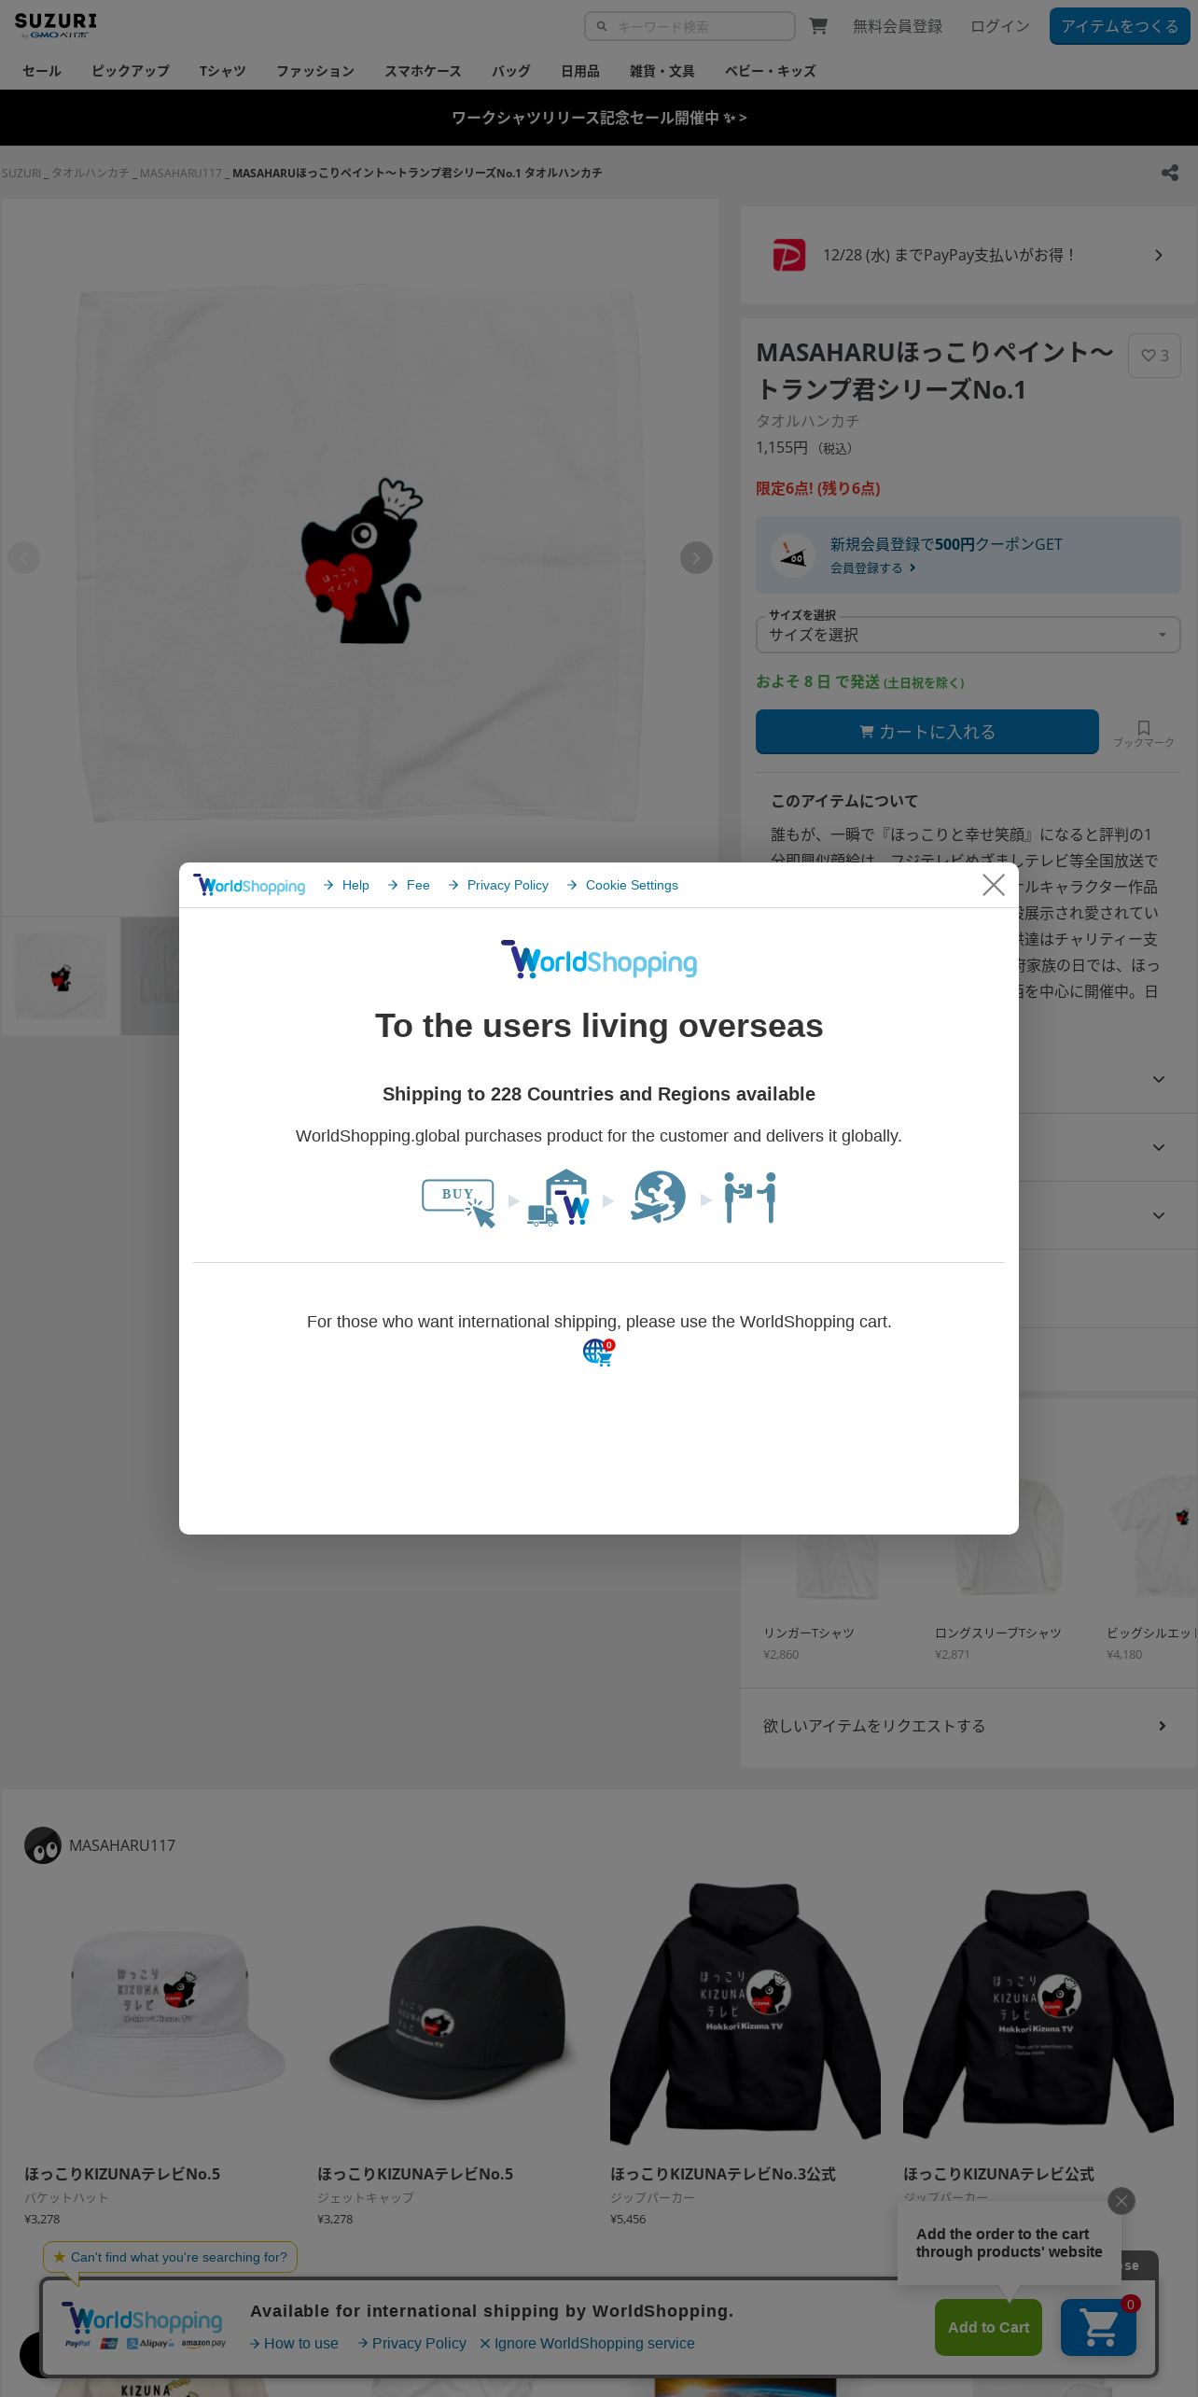The width and height of the screenshot is (1198, 2397).
Task: Open the ピックアップ menu
Action: coord(131,71)
